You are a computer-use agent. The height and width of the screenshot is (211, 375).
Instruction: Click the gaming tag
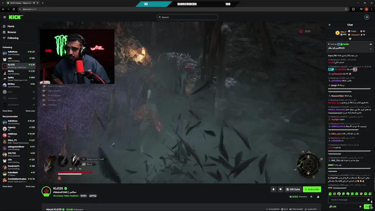click(93, 196)
